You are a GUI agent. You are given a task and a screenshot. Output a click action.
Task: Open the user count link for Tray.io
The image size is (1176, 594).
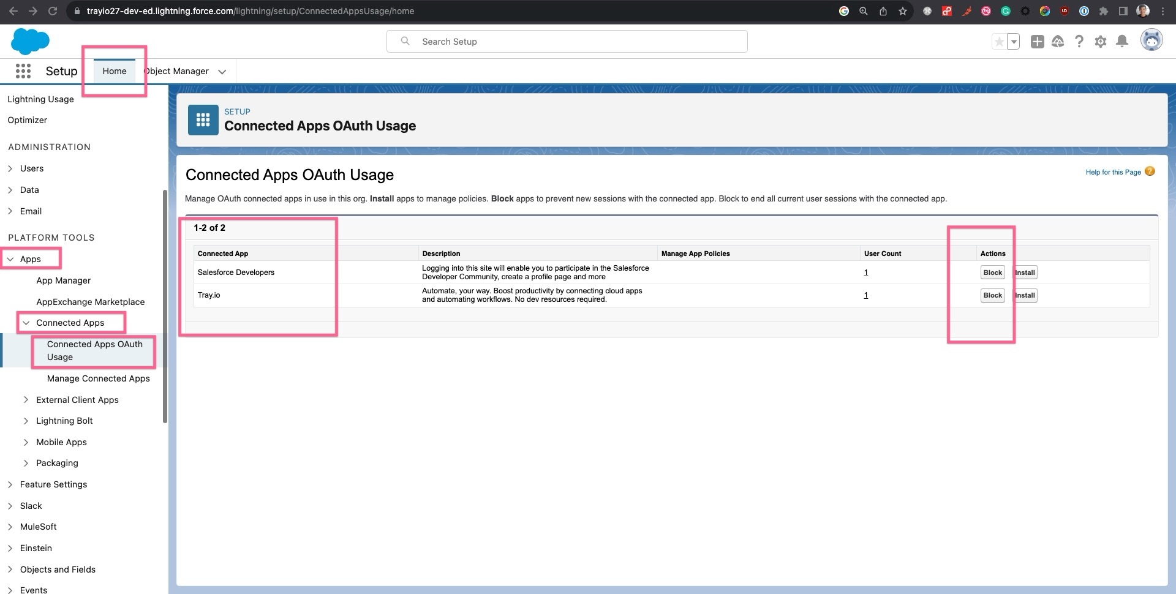865,295
